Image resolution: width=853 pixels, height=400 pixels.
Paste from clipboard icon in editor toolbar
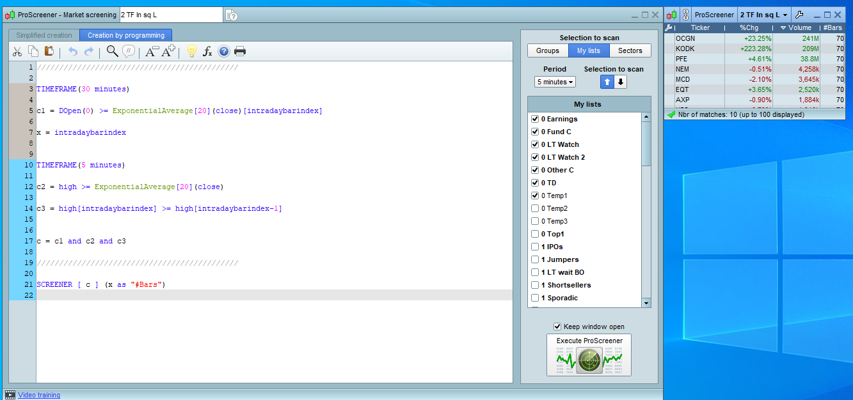tap(49, 52)
